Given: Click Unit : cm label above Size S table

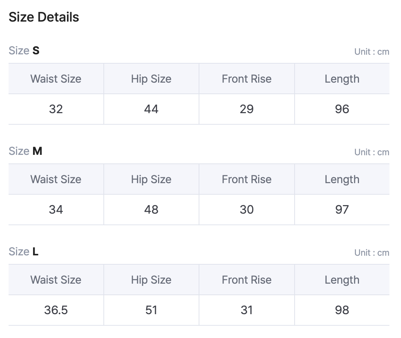Looking at the screenshot, I should pyautogui.click(x=372, y=52).
